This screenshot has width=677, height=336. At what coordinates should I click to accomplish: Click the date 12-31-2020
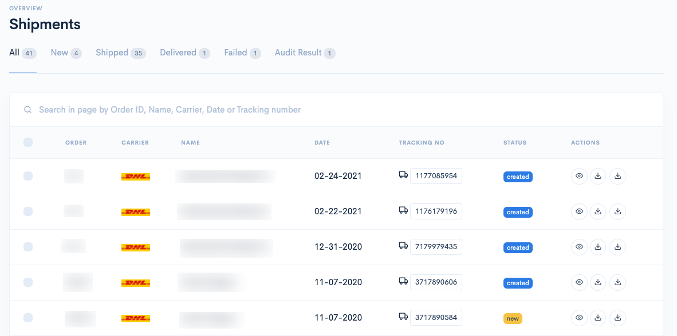pos(338,247)
